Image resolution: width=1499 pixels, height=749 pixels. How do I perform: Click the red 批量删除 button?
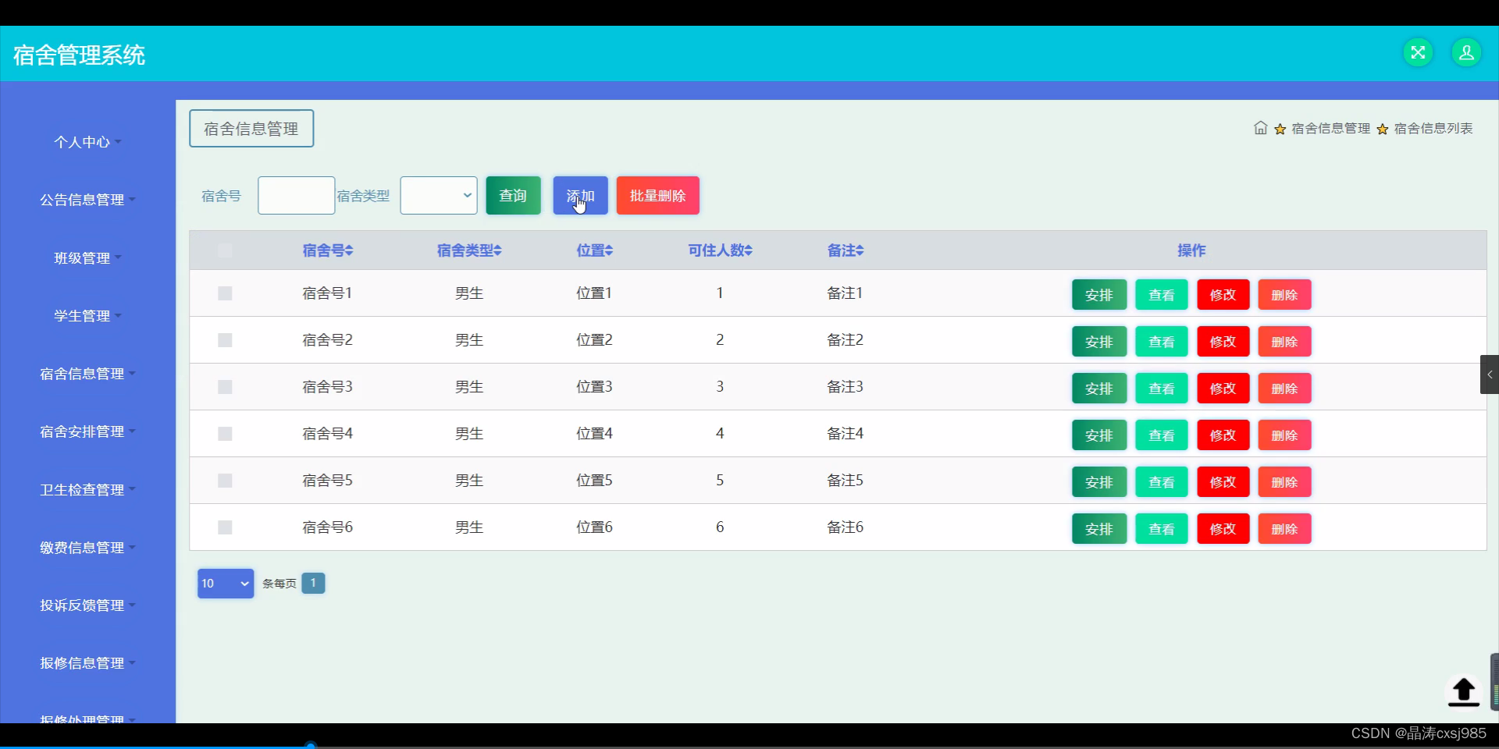click(x=657, y=195)
